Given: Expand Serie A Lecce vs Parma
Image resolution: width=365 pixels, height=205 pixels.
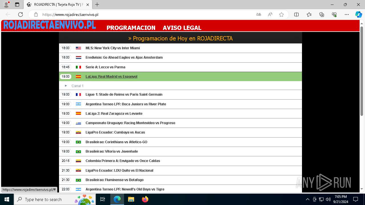Looking at the screenshot, I should [x=180, y=67].
